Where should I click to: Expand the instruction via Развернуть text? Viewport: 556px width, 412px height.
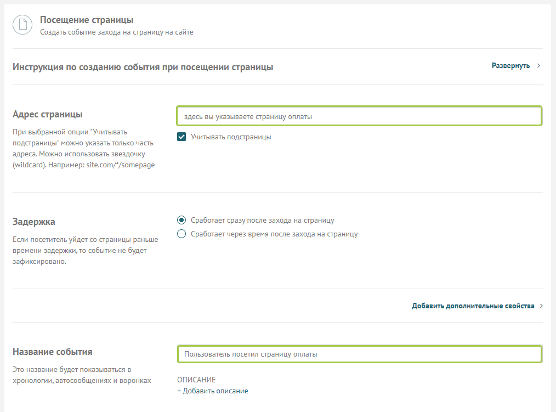point(510,66)
